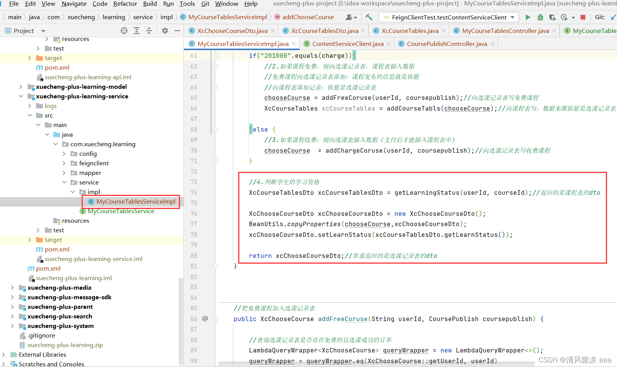Select MyCourseTablesService interface in tree
Screen dimensions: 617x367
tap(121, 211)
